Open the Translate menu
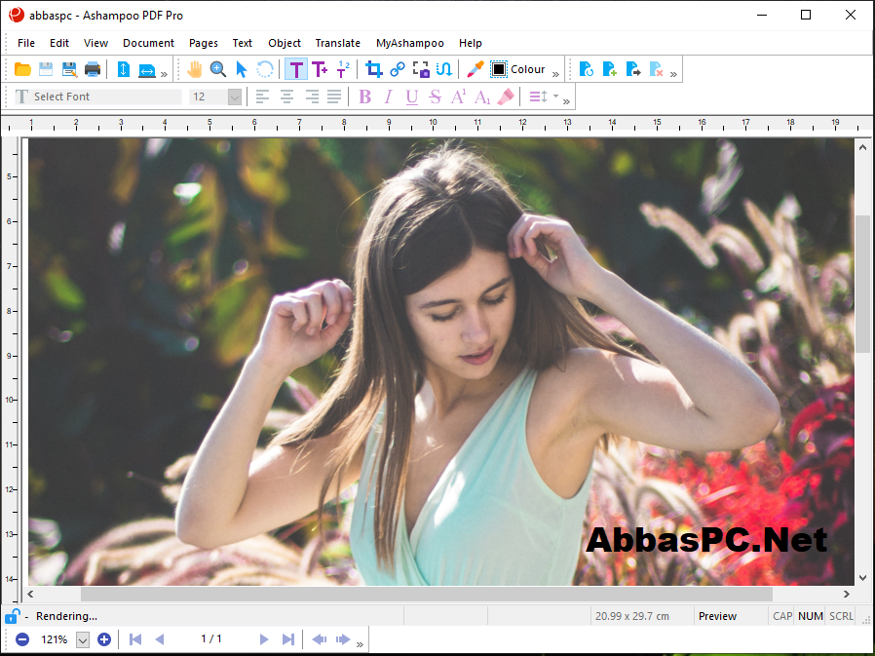The image size is (875, 656). (337, 43)
